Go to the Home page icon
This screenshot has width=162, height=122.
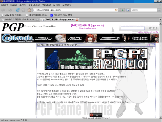pos(29,10)
